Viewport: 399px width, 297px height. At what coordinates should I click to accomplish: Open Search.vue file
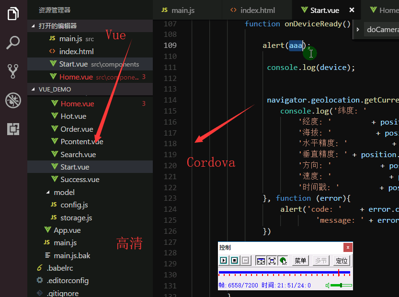coord(90,154)
